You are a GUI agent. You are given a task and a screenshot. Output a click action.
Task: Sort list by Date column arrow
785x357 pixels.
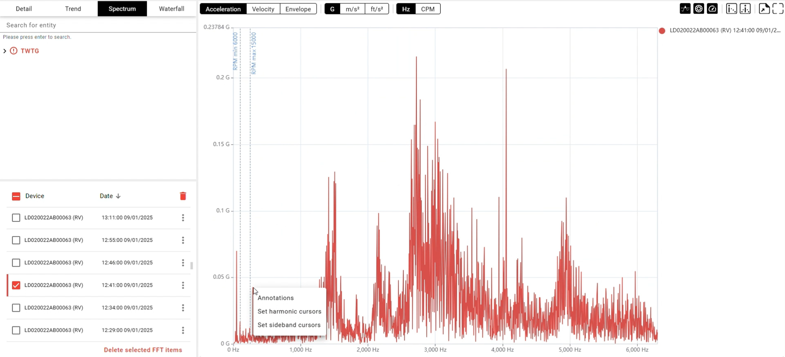118,196
